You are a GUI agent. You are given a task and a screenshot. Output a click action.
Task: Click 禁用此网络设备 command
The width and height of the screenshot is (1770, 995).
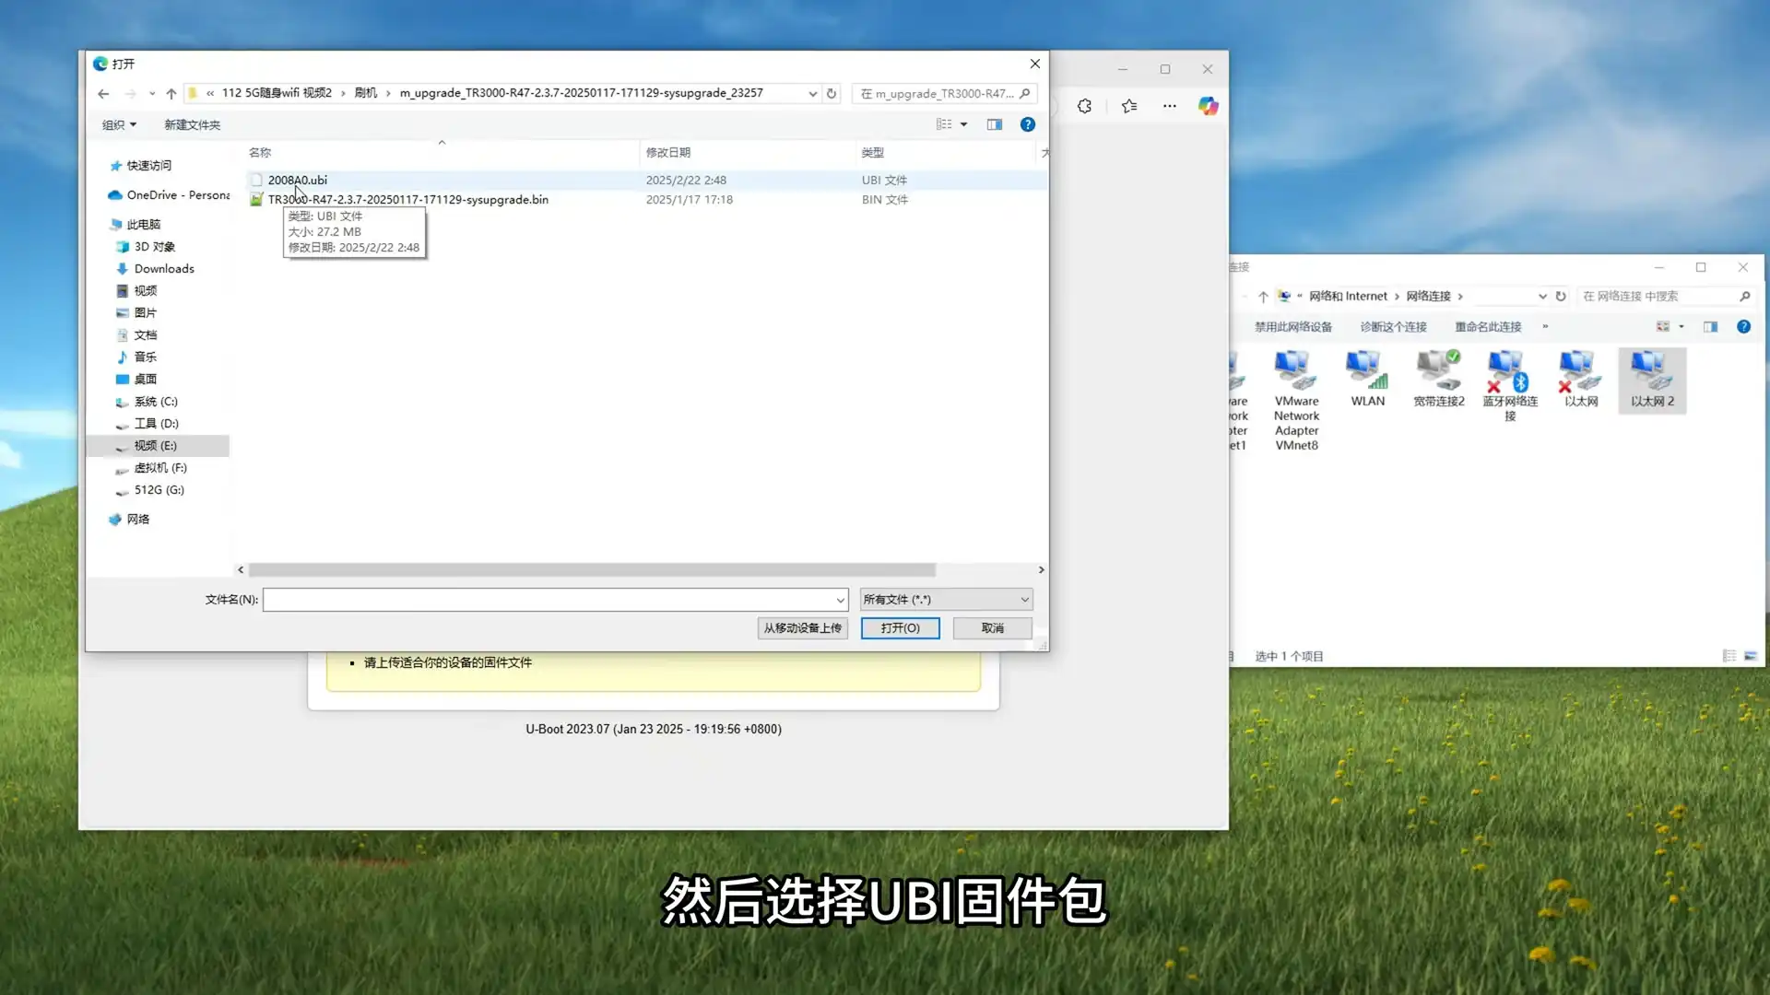[x=1292, y=326]
